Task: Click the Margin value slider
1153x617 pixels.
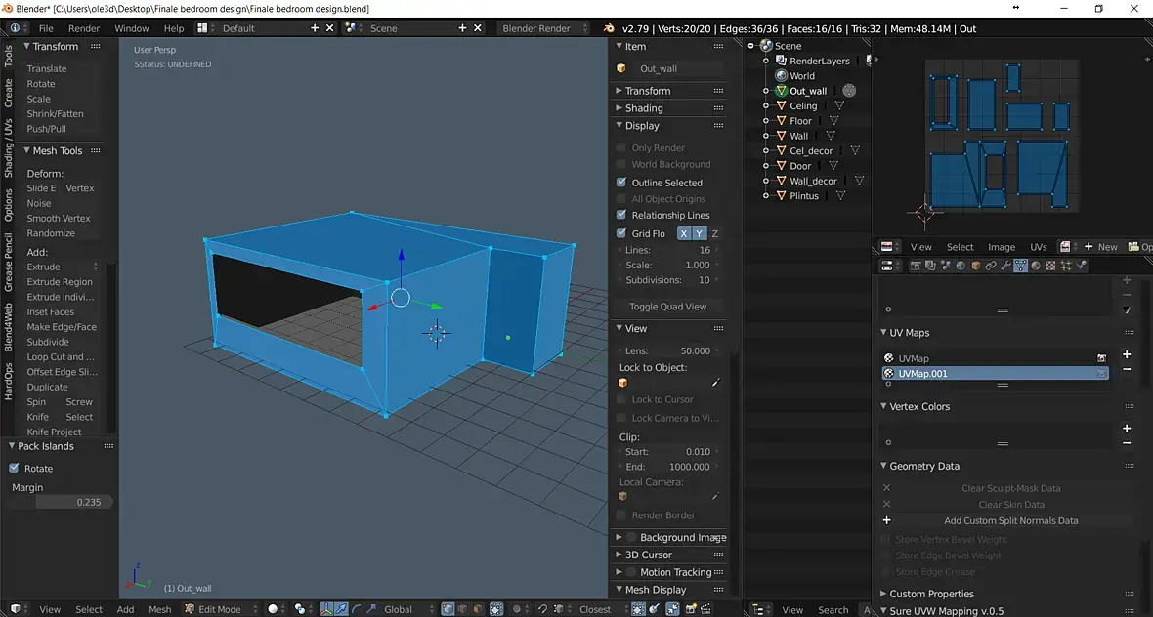Action: 74,502
